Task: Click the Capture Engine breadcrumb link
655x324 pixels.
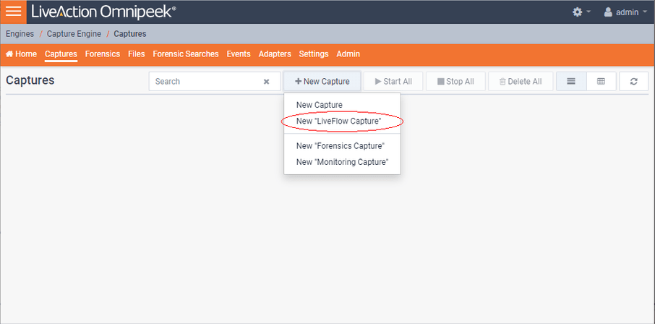Action: coord(74,34)
